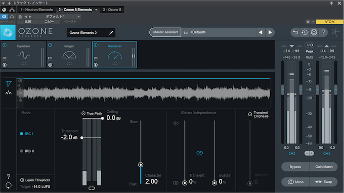Click the Sustain stereo independence slider
The width and height of the screenshot is (344, 193).
tap(214, 183)
